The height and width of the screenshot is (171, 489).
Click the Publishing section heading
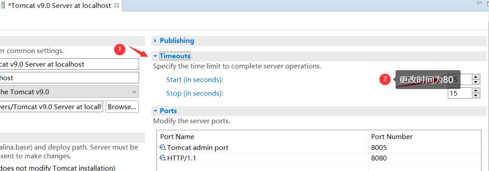[x=177, y=41]
